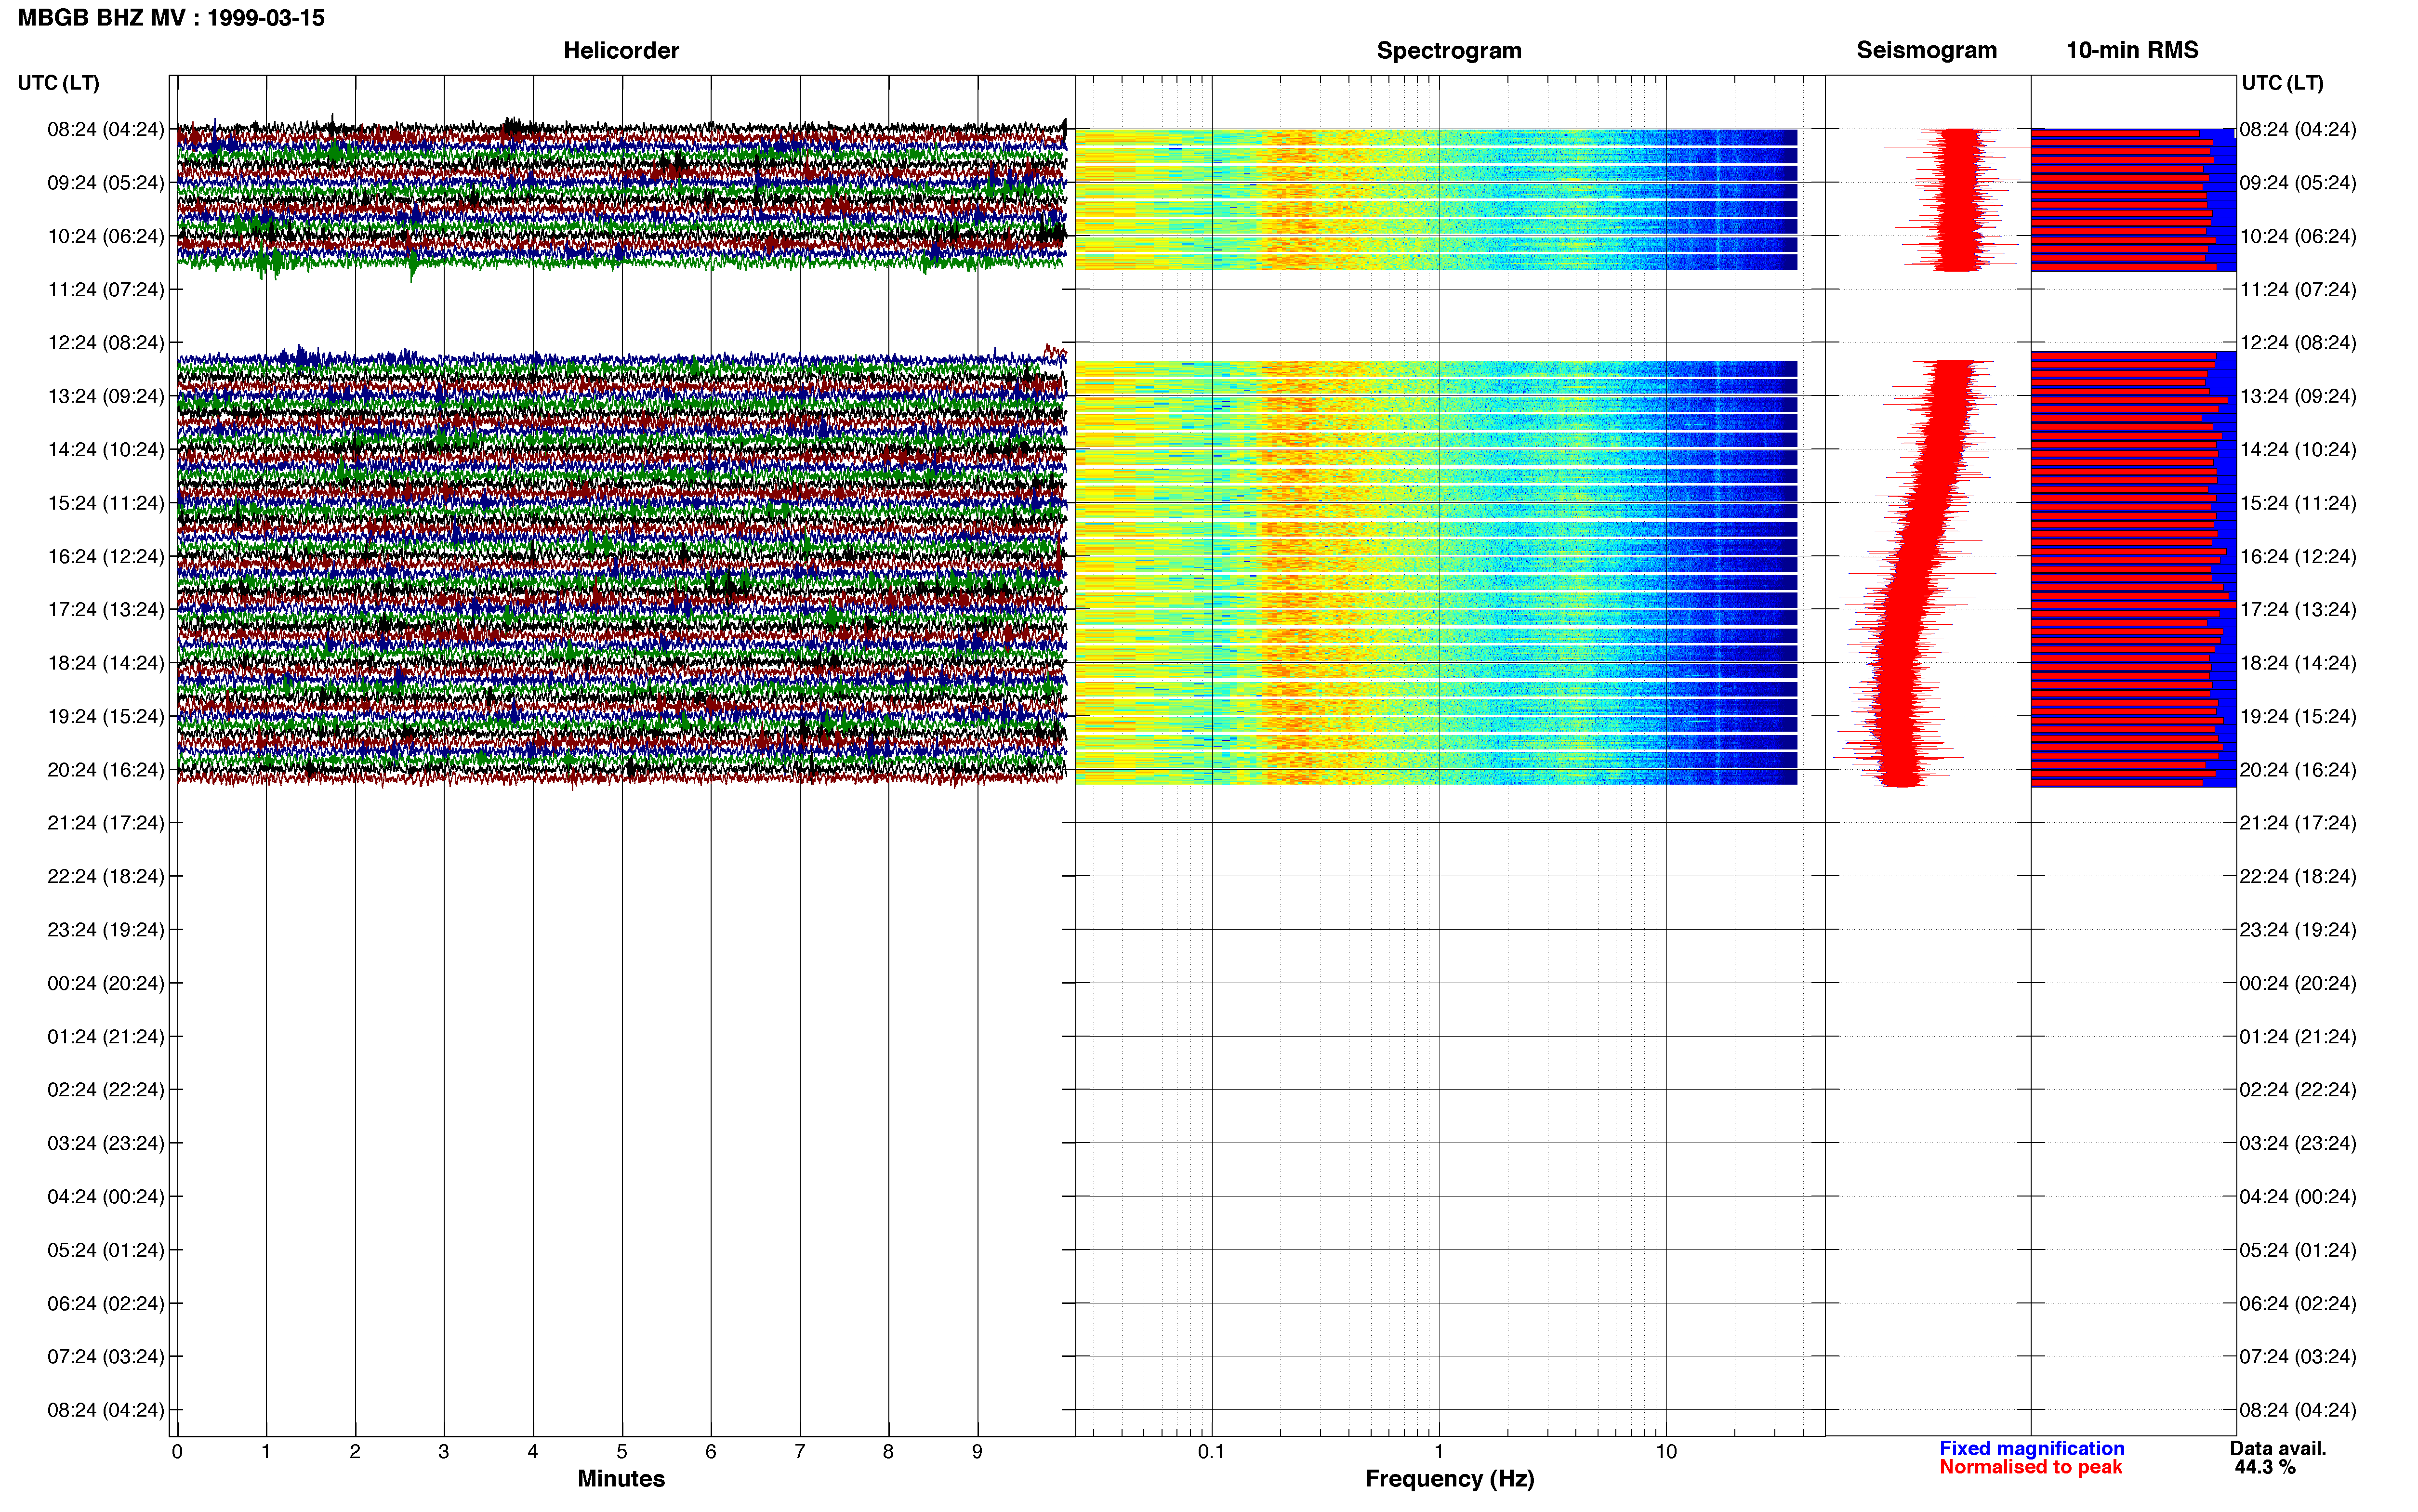
Task: Click the 'Fixed magnification' legend text
Action: pyautogui.click(x=2031, y=1448)
